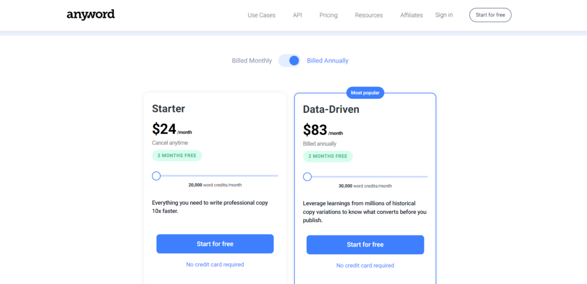587x284 pixels.
Task: Go to the API page
Action: coord(298,15)
